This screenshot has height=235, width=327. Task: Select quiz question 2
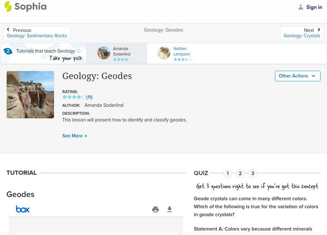[240, 173]
